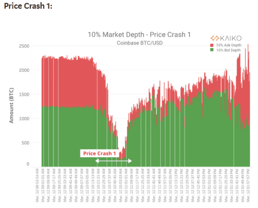Click the KAIKO wordmark text
Screen dimensions: 258x208
(x=231, y=38)
